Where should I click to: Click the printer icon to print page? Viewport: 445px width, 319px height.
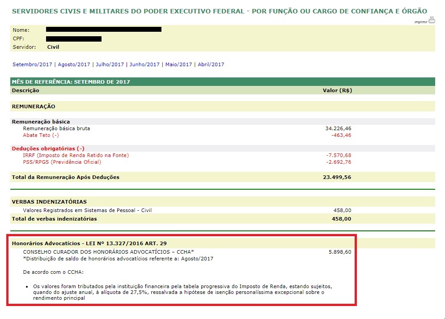click(431, 20)
